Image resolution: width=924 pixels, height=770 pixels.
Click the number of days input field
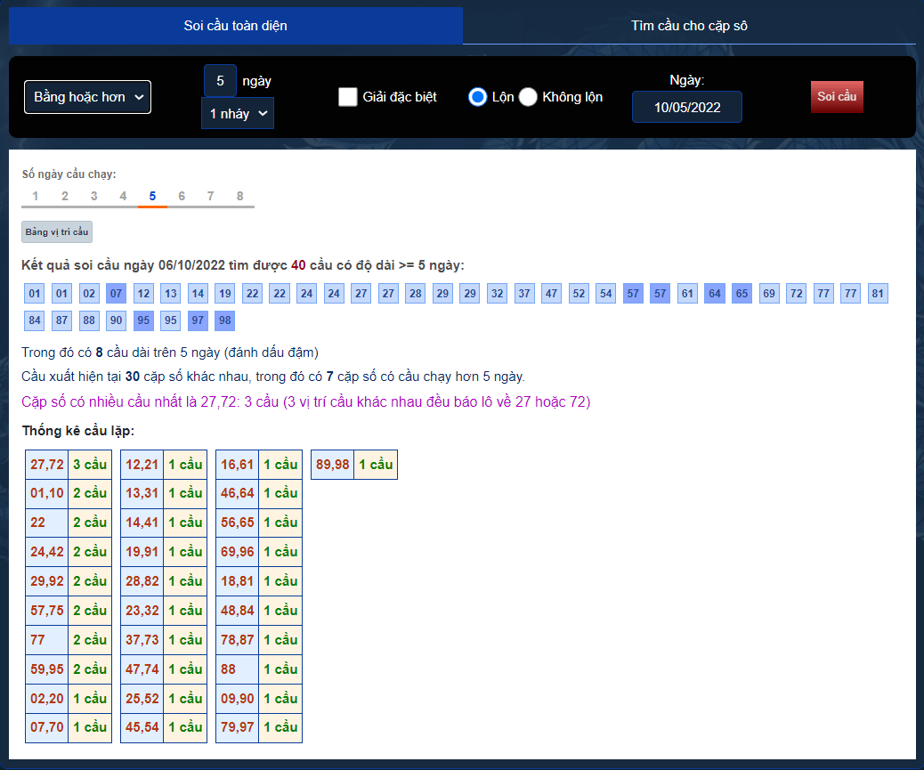[x=220, y=81]
